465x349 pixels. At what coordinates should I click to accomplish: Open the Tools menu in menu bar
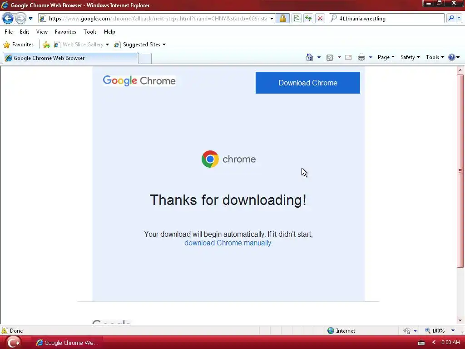pyautogui.click(x=90, y=32)
